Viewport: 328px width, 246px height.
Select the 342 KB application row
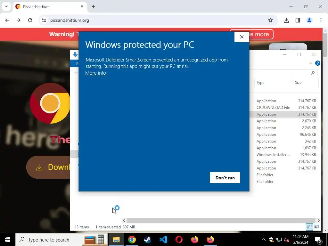pos(284,141)
